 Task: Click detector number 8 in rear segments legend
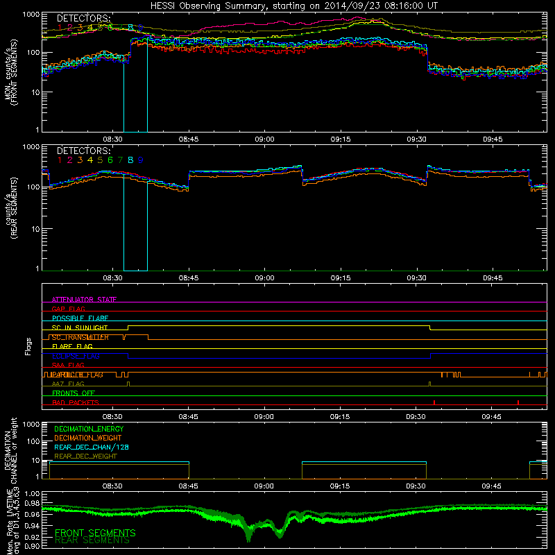(130, 160)
